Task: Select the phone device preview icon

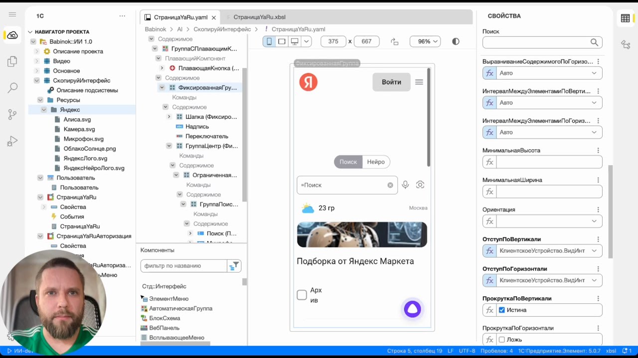Action: pyautogui.click(x=269, y=42)
